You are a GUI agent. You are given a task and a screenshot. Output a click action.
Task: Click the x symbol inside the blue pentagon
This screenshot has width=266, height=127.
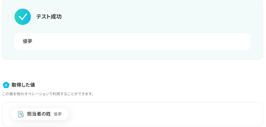coord(6,85)
